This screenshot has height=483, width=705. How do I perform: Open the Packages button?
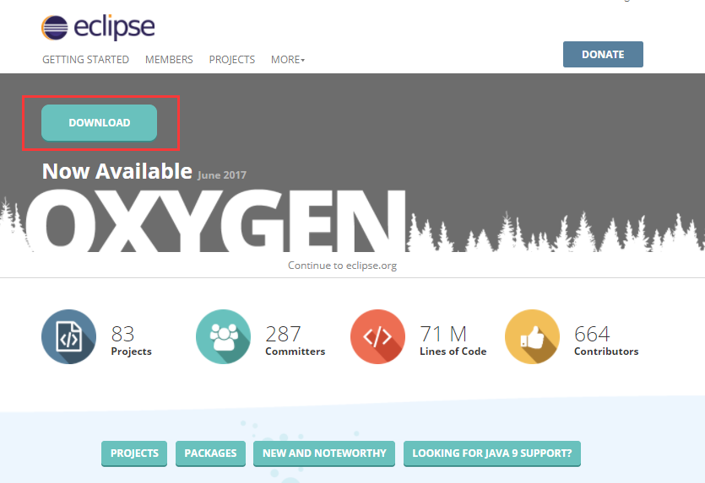click(x=210, y=453)
